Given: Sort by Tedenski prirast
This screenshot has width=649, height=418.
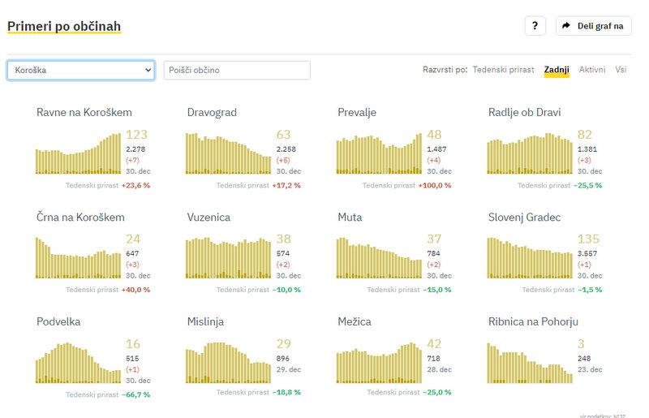Looking at the screenshot, I should [503, 70].
